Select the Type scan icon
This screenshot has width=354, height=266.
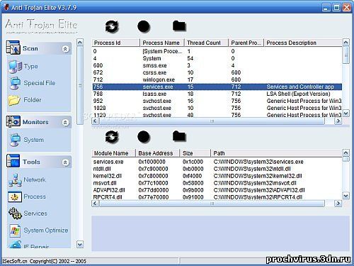tap(15, 67)
